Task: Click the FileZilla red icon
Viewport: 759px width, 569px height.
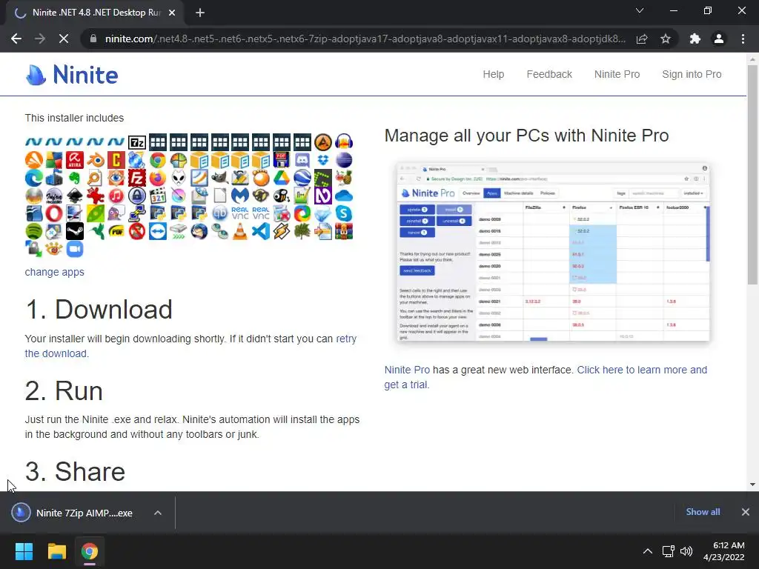Action: [137, 178]
